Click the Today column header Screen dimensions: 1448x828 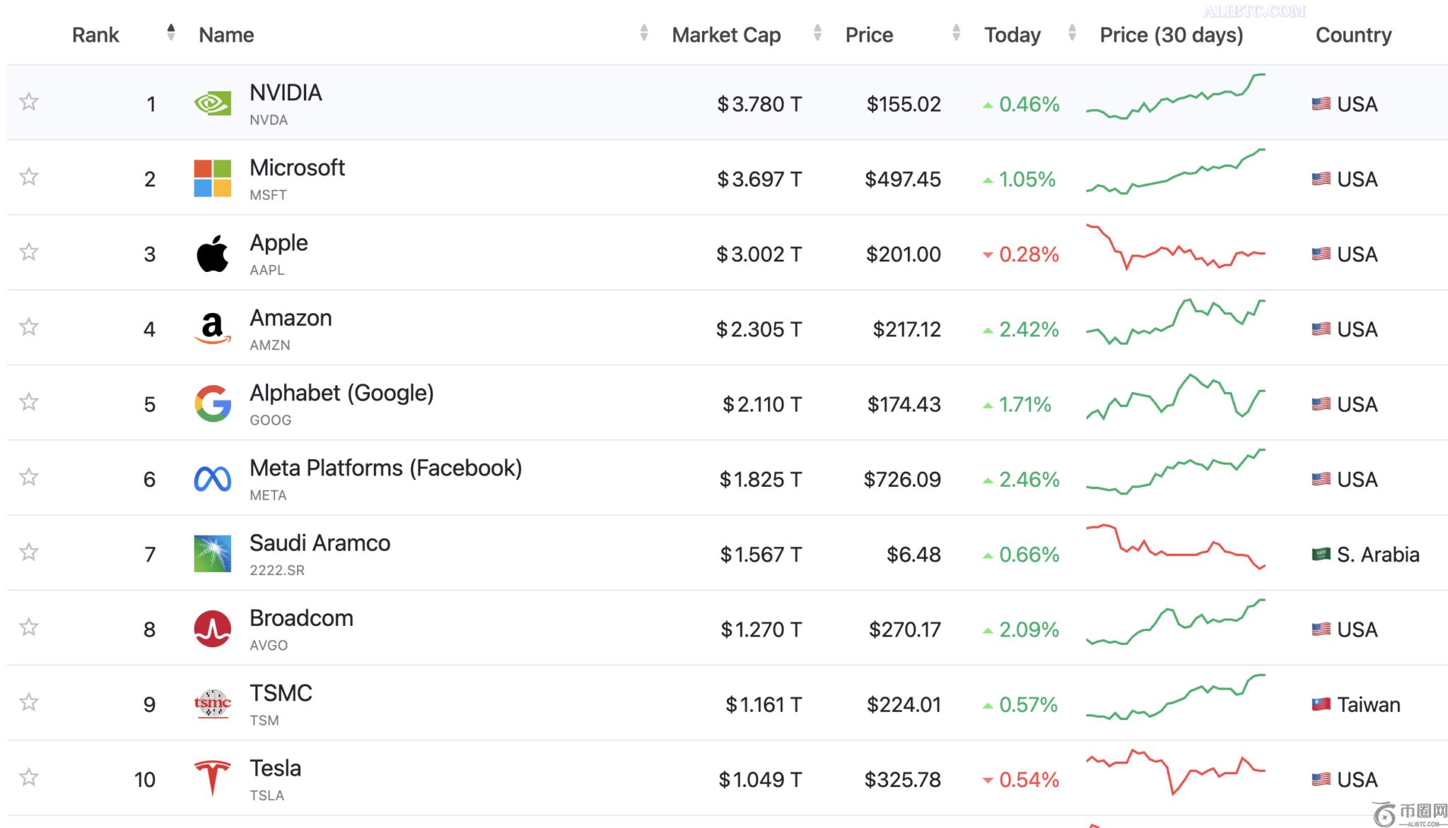[1012, 35]
